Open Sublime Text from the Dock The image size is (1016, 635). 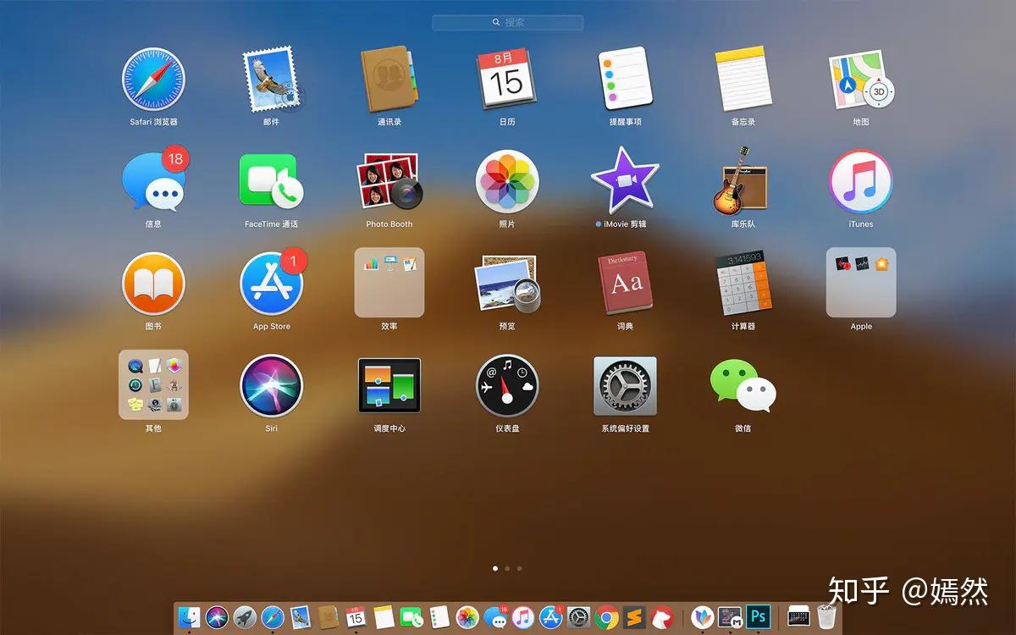point(634,617)
